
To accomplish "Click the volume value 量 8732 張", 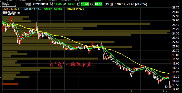I will pyautogui.click(x=118, y=4).
